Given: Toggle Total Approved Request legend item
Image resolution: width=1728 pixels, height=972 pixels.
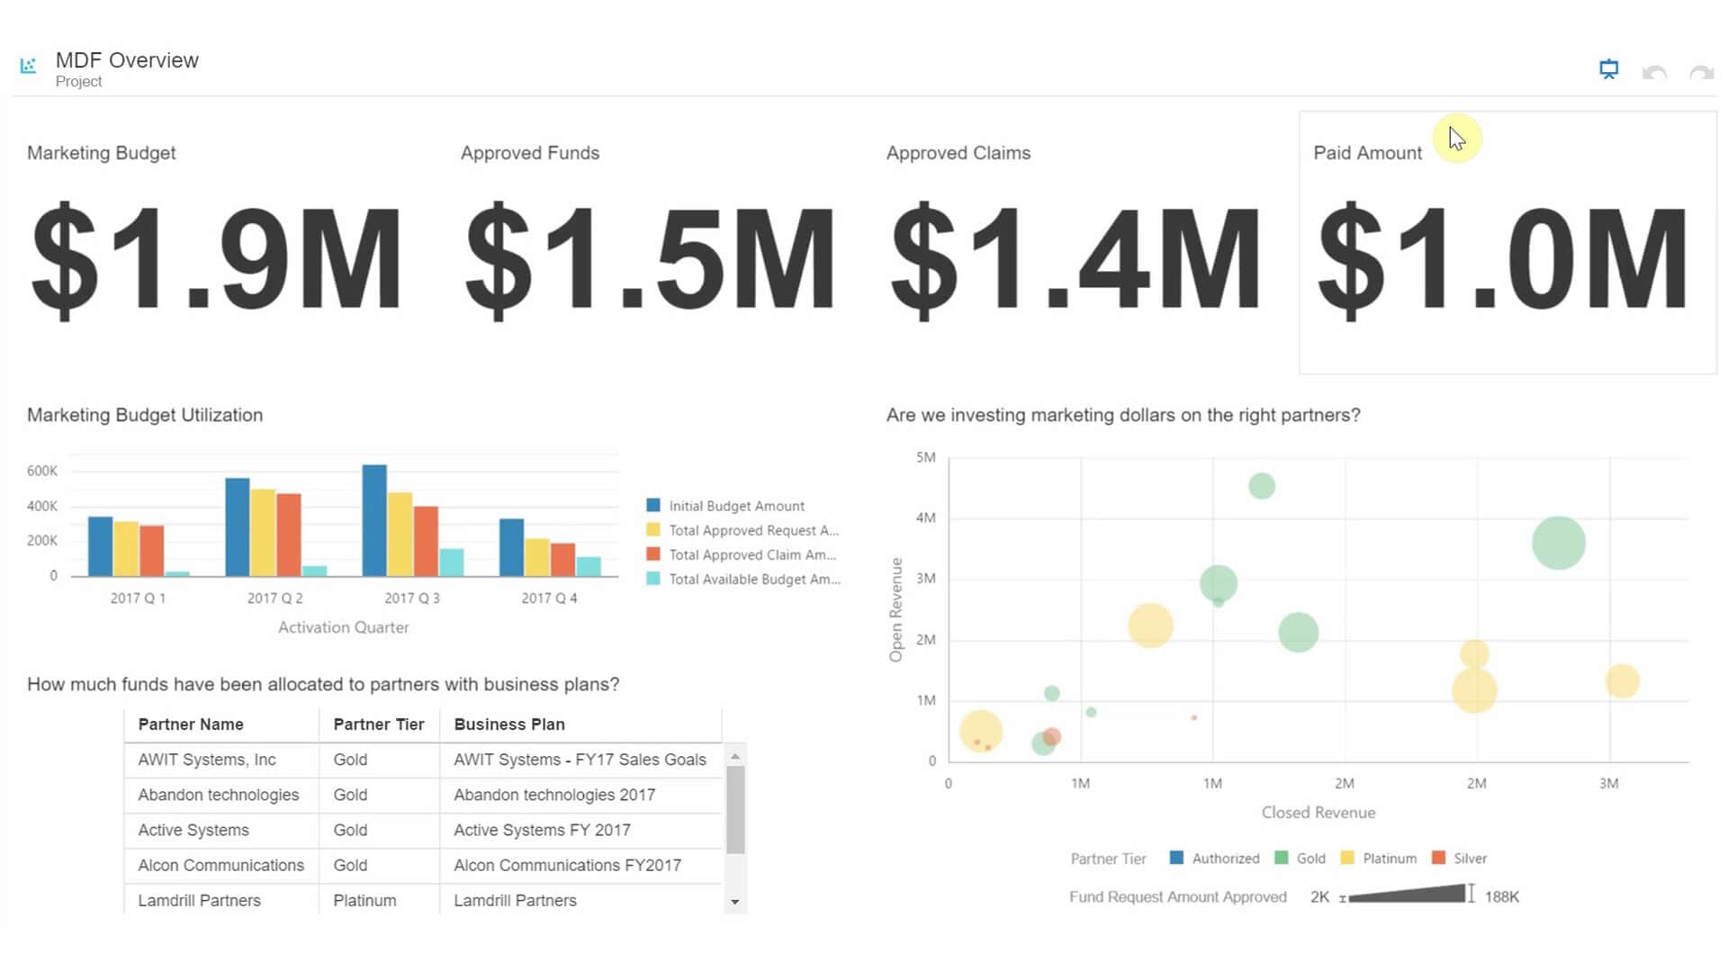Looking at the screenshot, I should click(x=752, y=531).
